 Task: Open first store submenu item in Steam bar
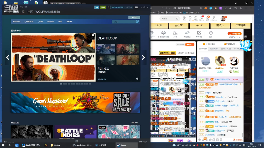(x=16, y=22)
